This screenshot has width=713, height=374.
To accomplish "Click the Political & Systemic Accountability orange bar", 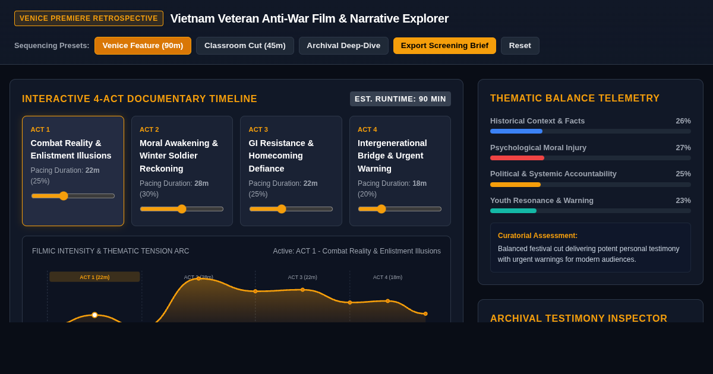I will click(x=515, y=185).
